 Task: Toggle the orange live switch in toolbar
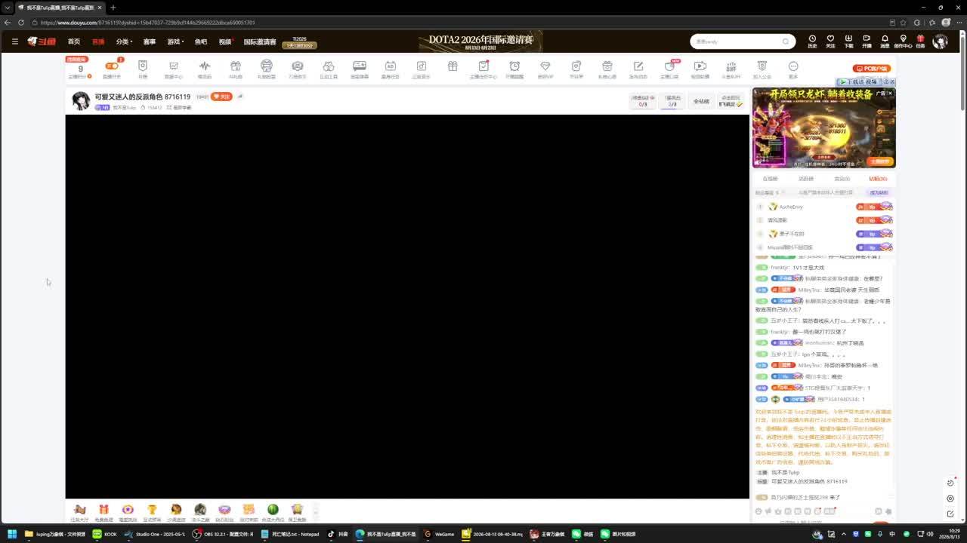111,66
